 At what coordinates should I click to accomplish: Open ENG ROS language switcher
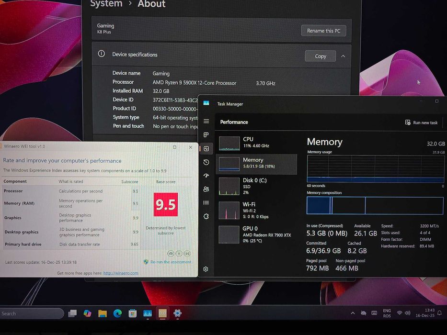387,313
